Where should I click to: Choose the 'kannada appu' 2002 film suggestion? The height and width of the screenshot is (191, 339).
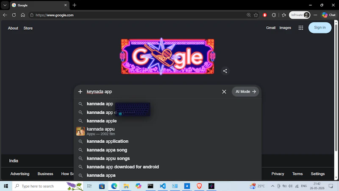click(x=167, y=131)
